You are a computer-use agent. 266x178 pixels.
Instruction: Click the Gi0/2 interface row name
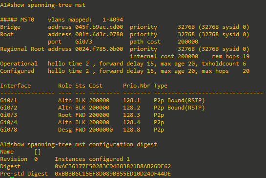[x=9, y=108]
